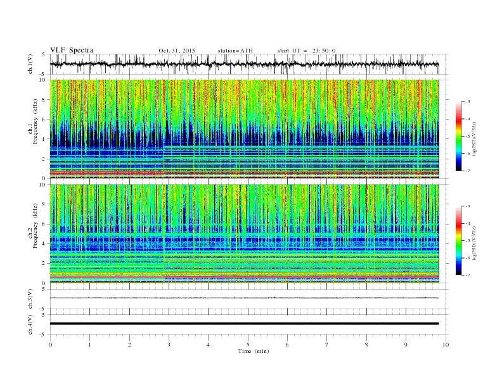Click the ch.3 voltage waveform trace
Viewport: 502px width, 387px height.
coord(244,298)
